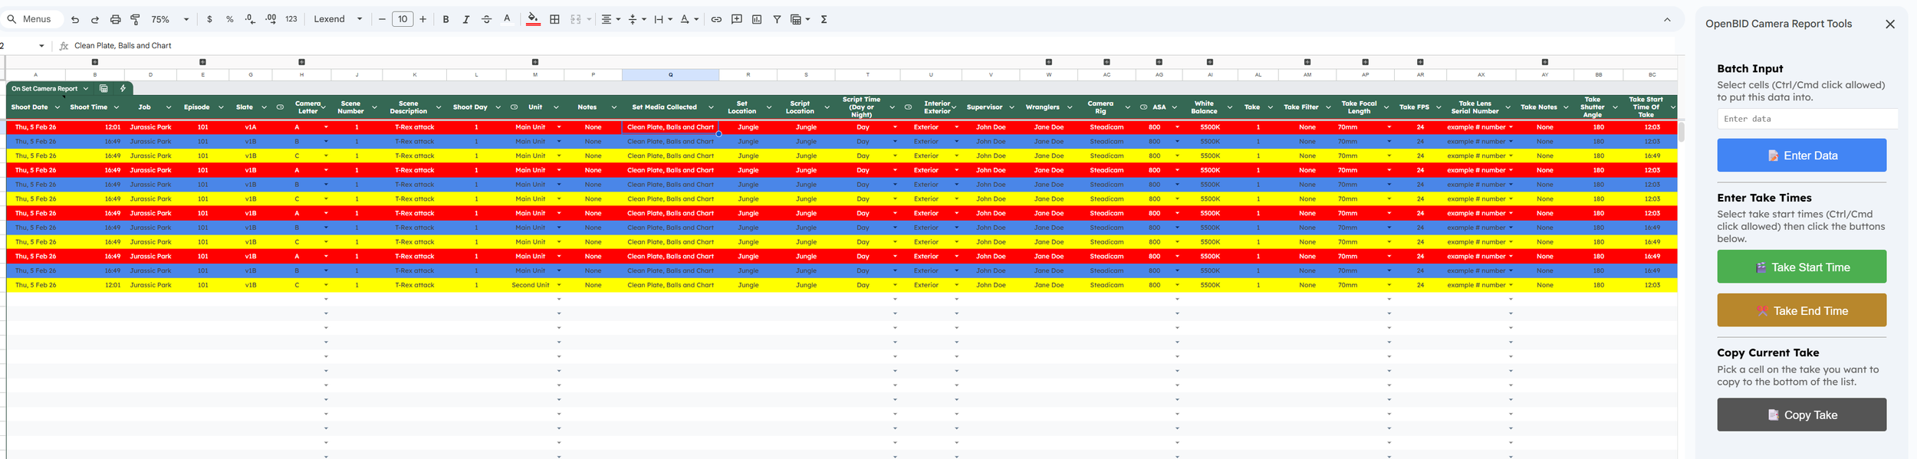Open the Name box dropdown arrow
Image resolution: width=1917 pixels, height=459 pixels.
click(x=41, y=46)
